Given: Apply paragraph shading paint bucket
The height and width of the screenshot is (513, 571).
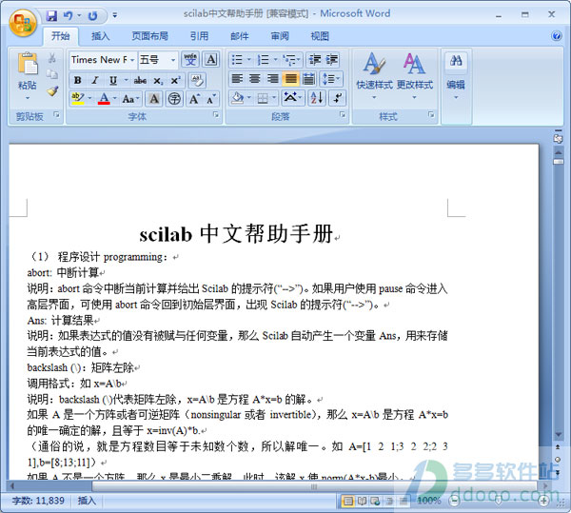Looking at the screenshot, I should point(237,98).
